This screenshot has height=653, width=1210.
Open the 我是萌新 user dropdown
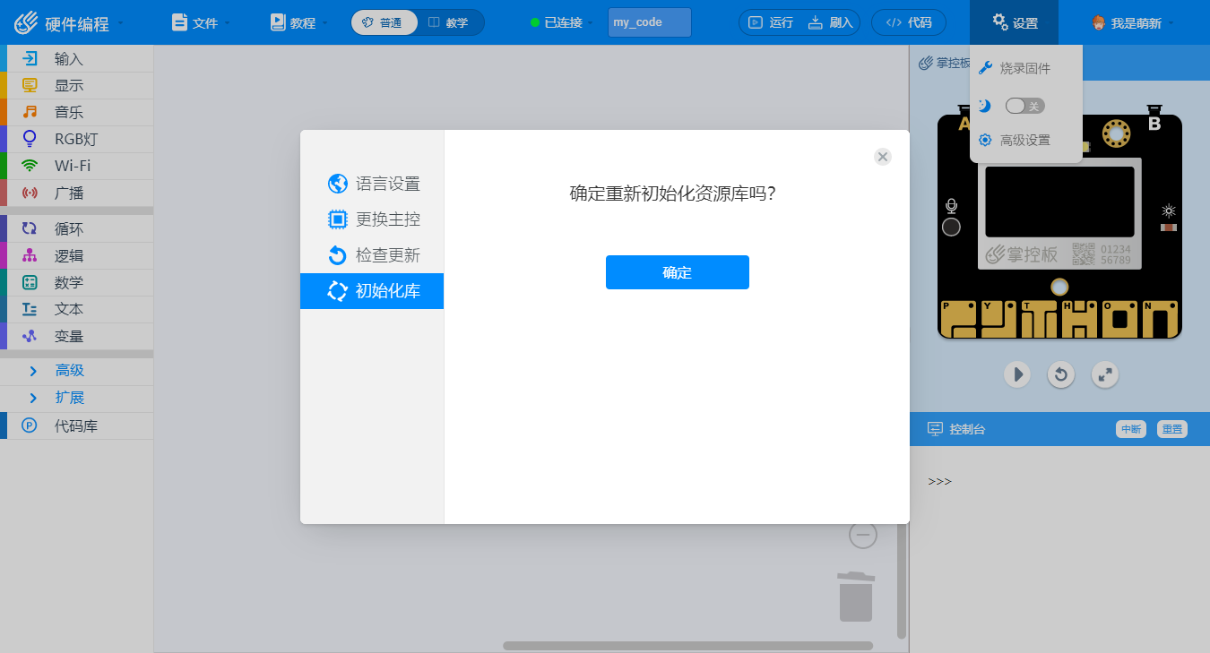point(1133,22)
